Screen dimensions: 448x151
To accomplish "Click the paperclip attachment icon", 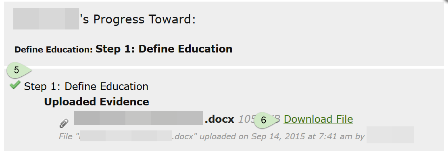I will 64,123.
